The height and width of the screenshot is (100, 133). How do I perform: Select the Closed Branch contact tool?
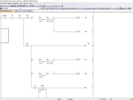coord(52,8)
